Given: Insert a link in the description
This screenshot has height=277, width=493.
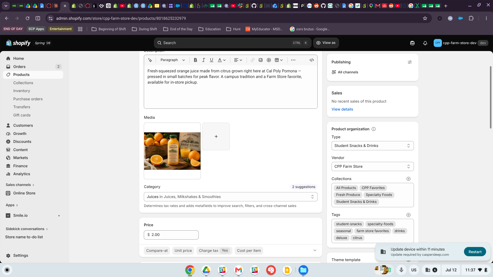Looking at the screenshot, I should click(x=253, y=60).
